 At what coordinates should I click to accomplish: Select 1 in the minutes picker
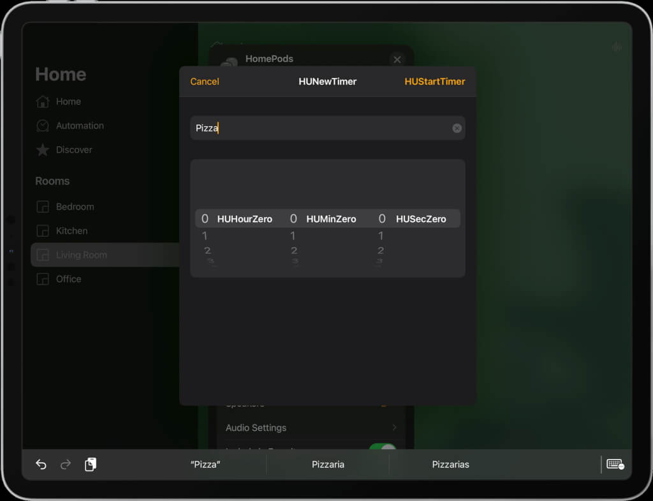[x=293, y=236]
